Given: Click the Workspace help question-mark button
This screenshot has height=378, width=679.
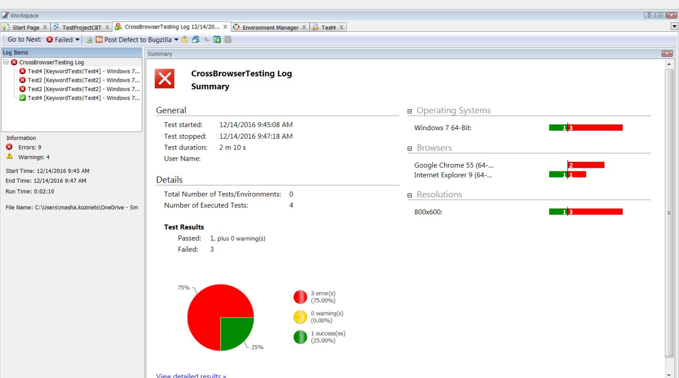Looking at the screenshot, I should click(x=649, y=15).
